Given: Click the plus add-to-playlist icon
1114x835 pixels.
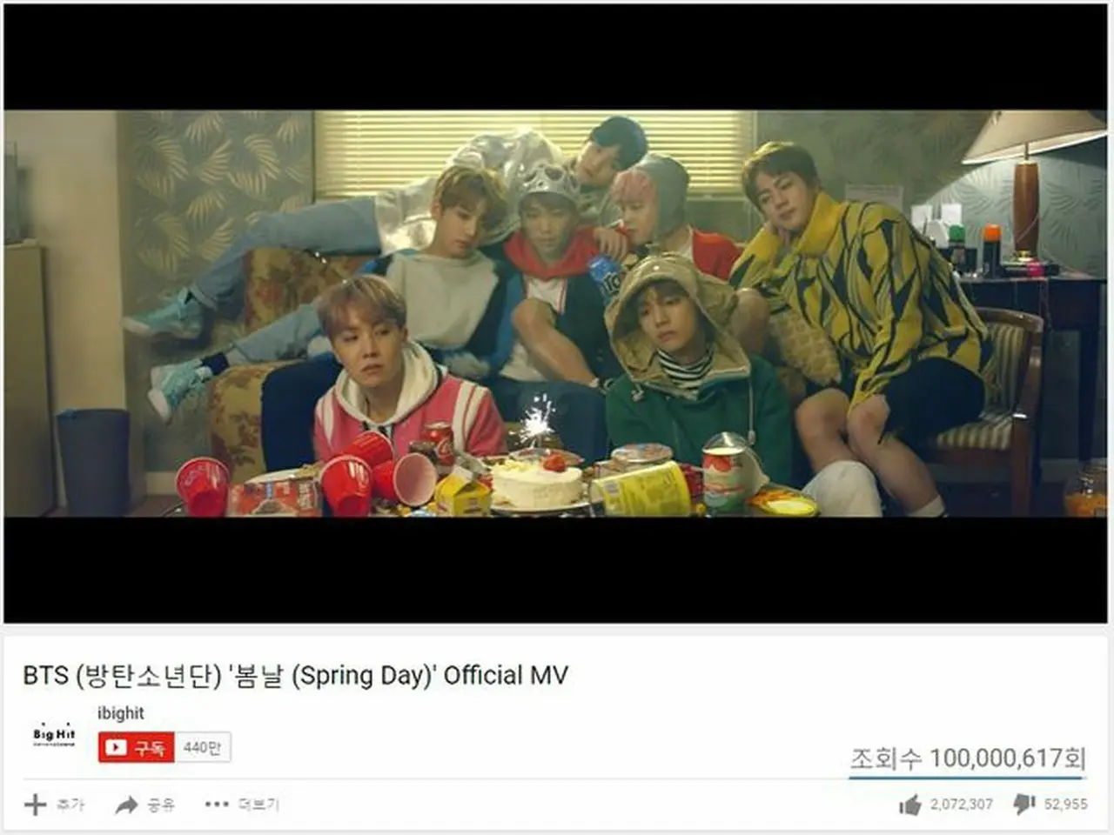Looking at the screenshot, I should click(x=35, y=805).
